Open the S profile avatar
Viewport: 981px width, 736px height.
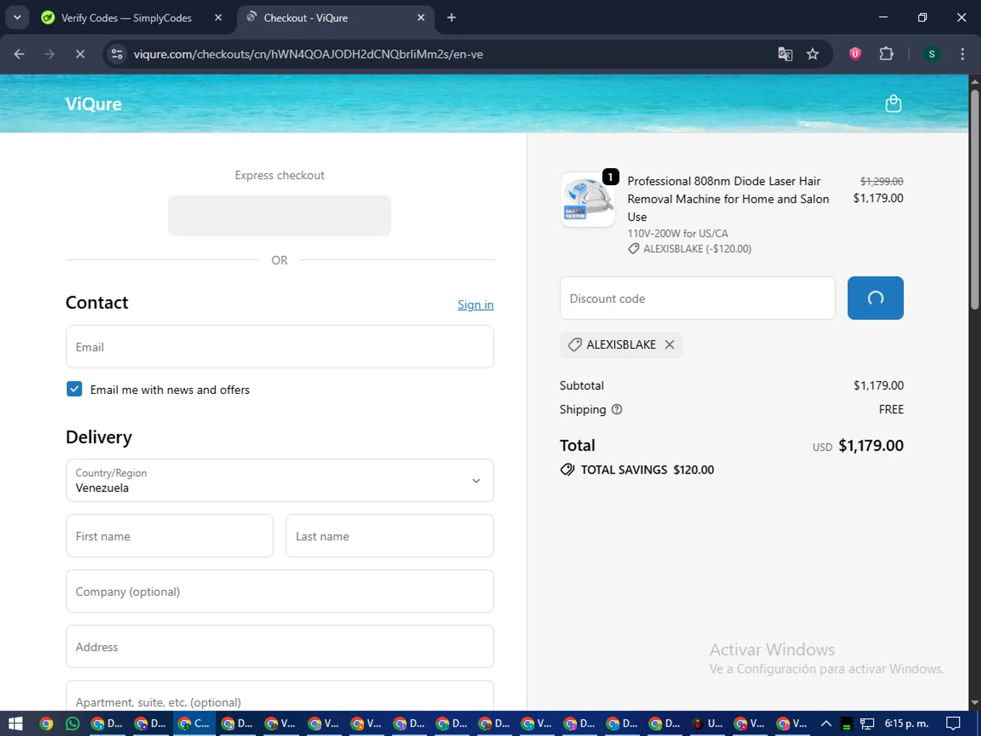[x=931, y=54]
